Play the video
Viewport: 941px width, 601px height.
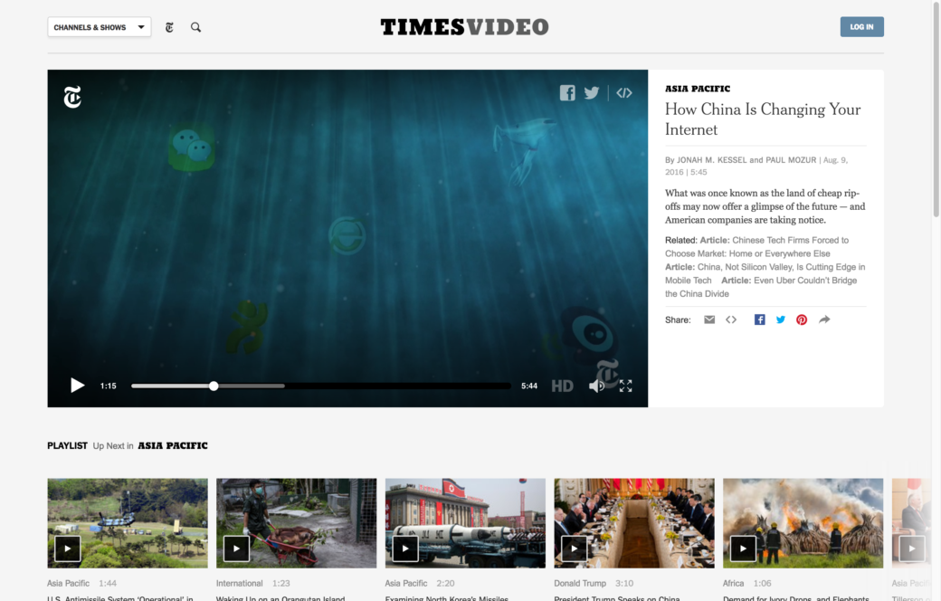coord(78,386)
